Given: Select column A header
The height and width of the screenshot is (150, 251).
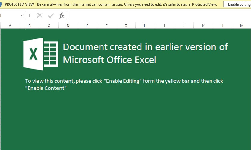Looking at the screenshot, I should (x=10, y=26).
